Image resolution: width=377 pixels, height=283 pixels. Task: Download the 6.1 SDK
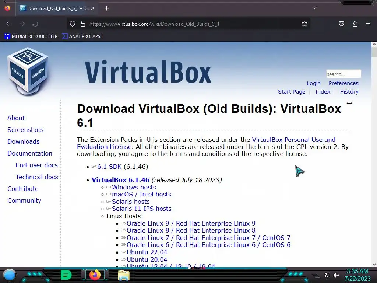coord(109,167)
